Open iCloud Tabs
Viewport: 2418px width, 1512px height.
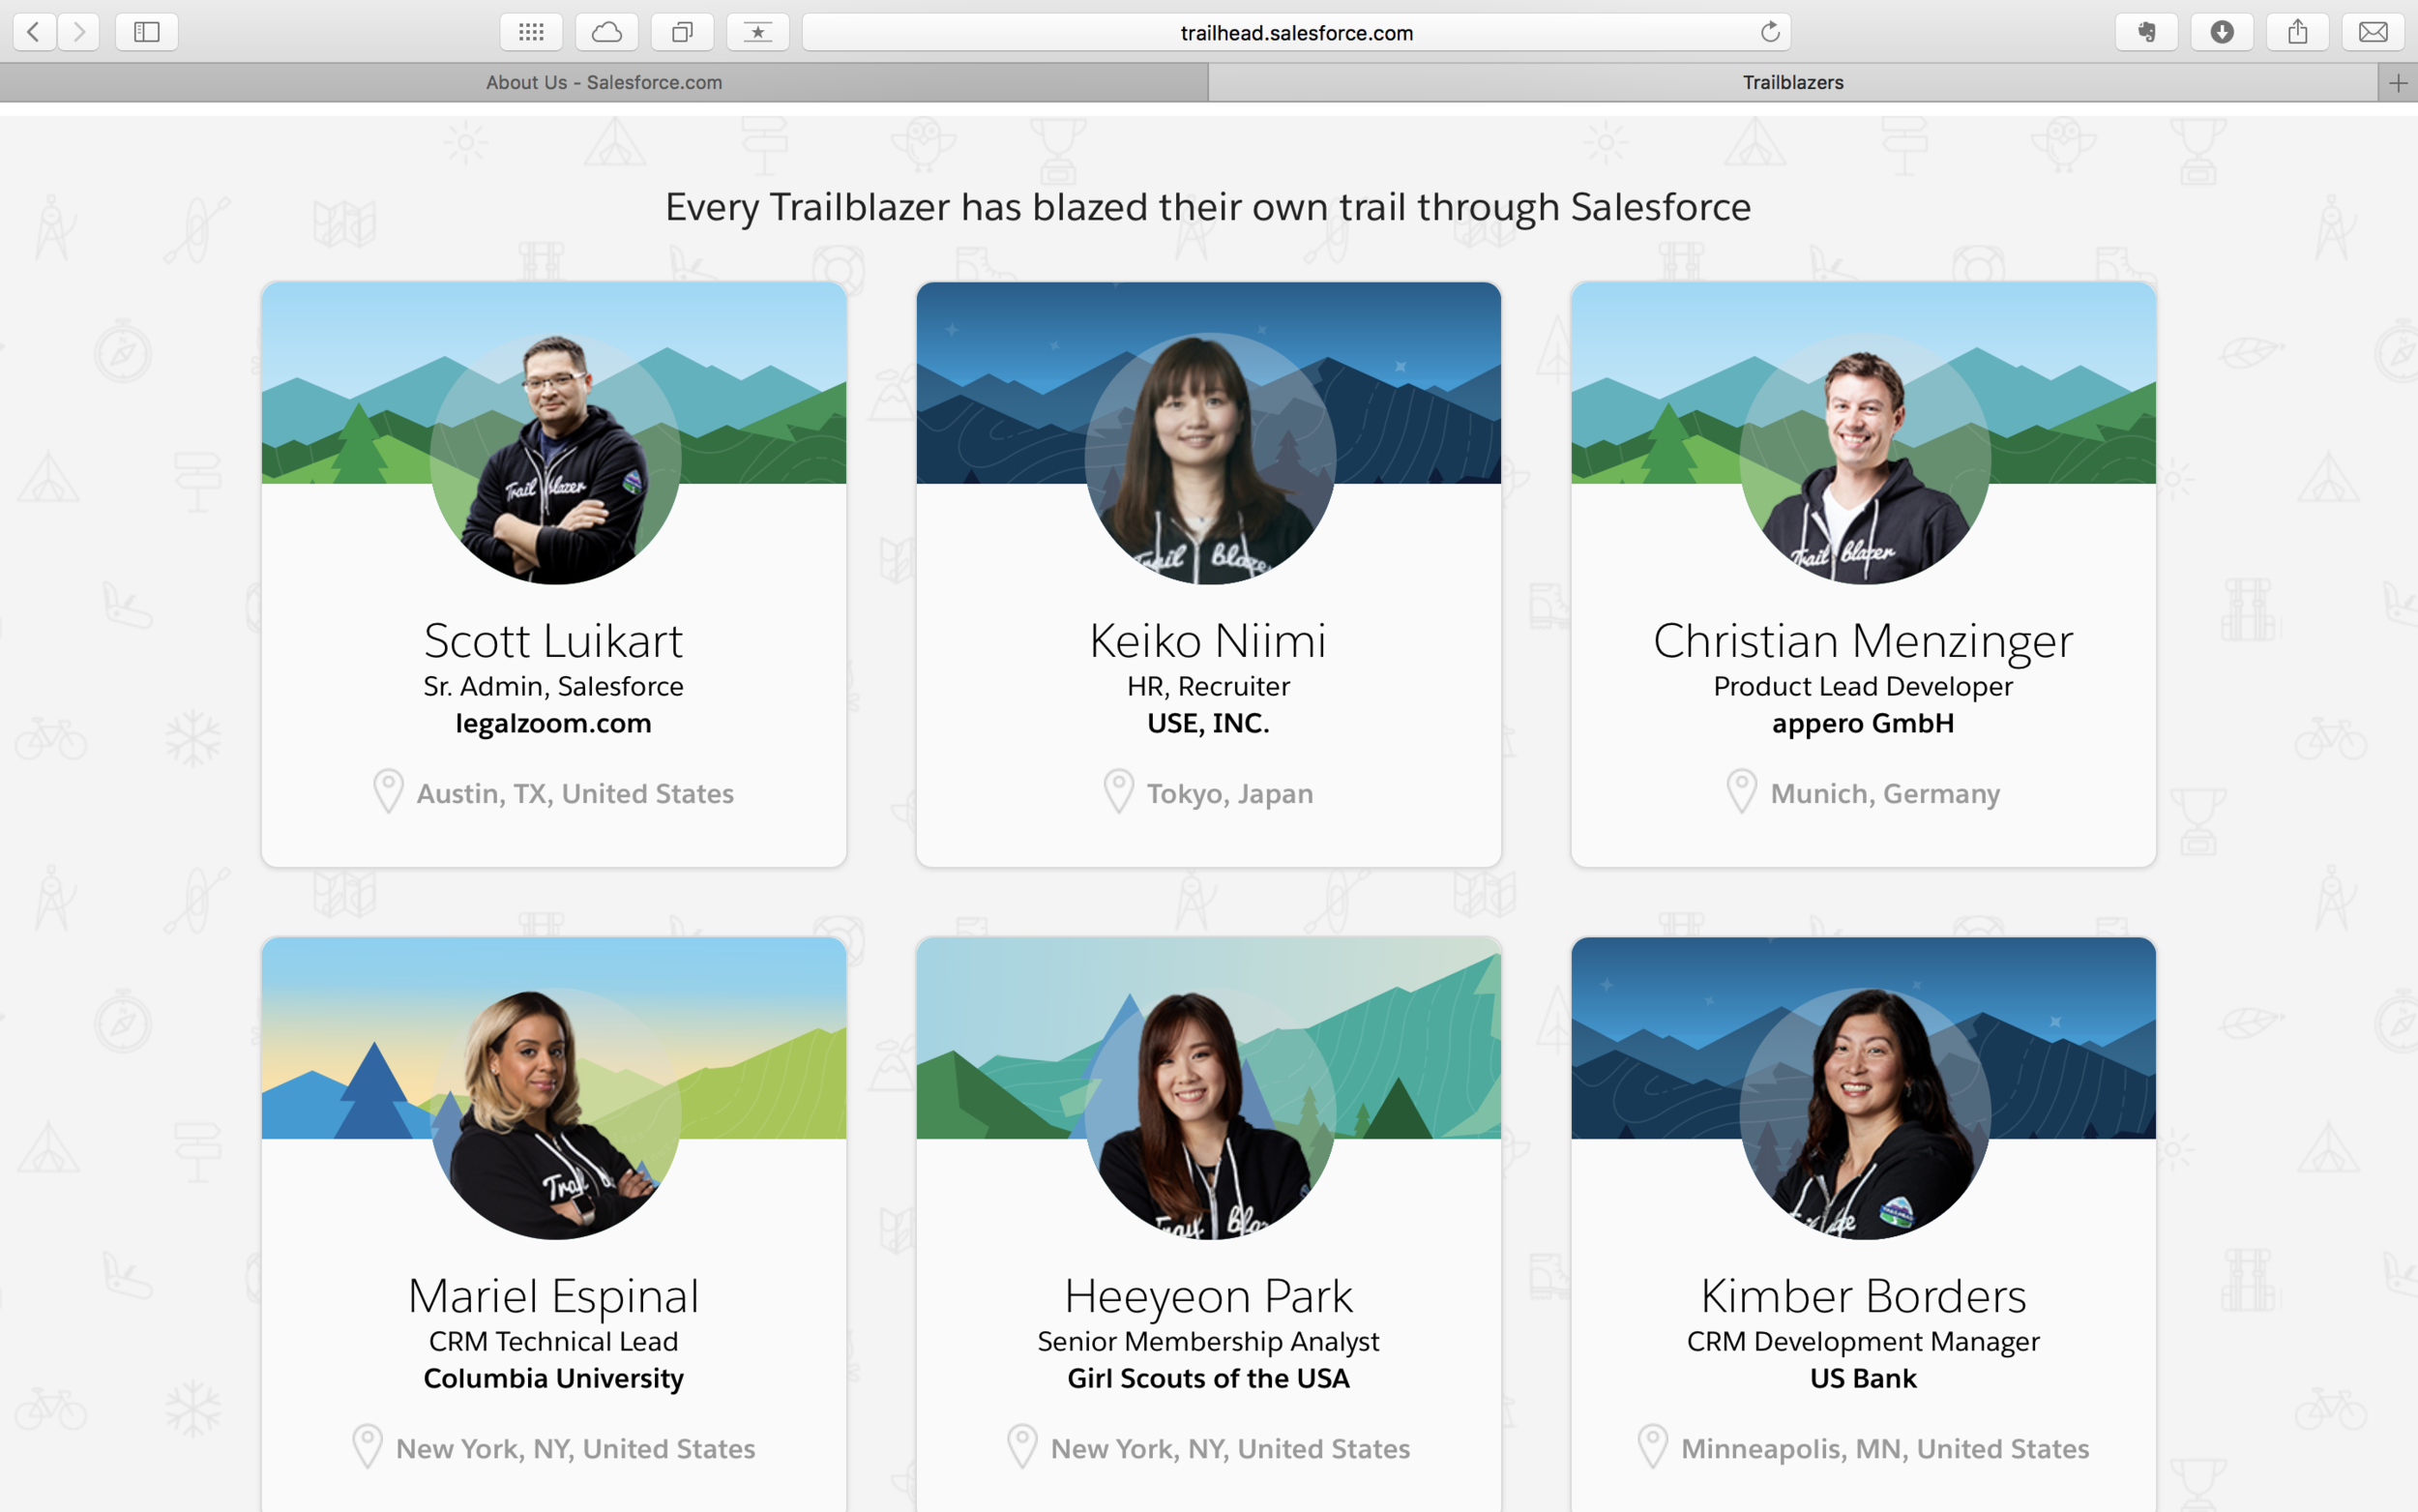[x=606, y=31]
